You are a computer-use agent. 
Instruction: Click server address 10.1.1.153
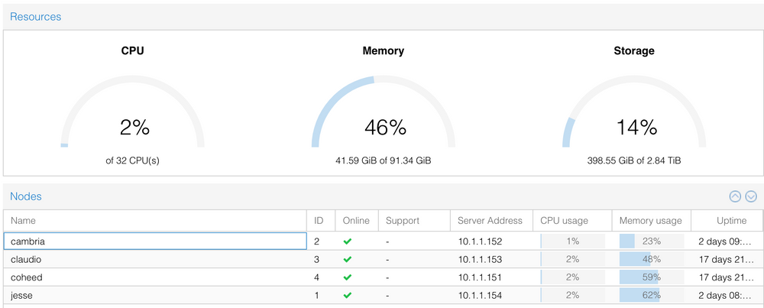tap(478, 259)
